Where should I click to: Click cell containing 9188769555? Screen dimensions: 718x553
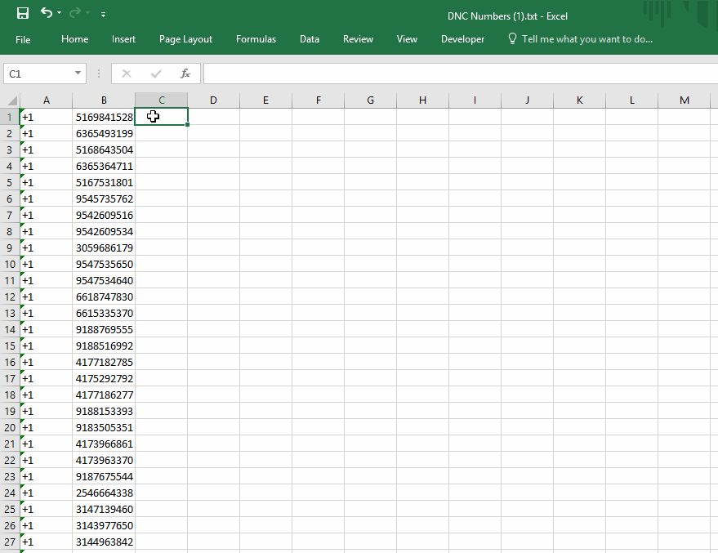[104, 330]
